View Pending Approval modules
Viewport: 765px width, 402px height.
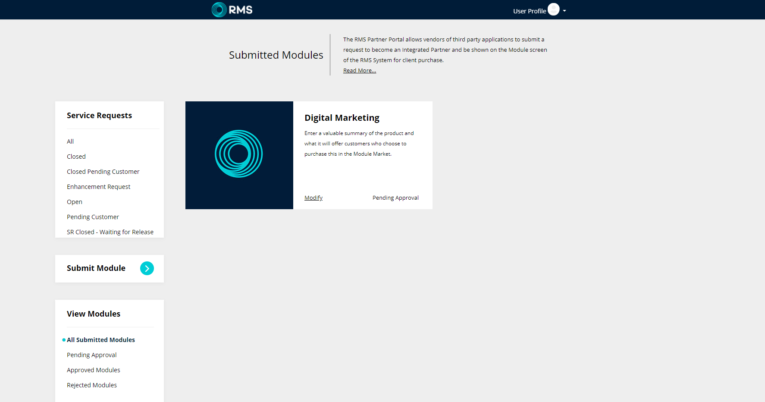pyautogui.click(x=91, y=355)
